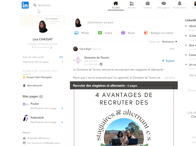Open Impression de vos posts stats
Image resolution: width=196 pixels, height=146 pixels.
coord(42,62)
